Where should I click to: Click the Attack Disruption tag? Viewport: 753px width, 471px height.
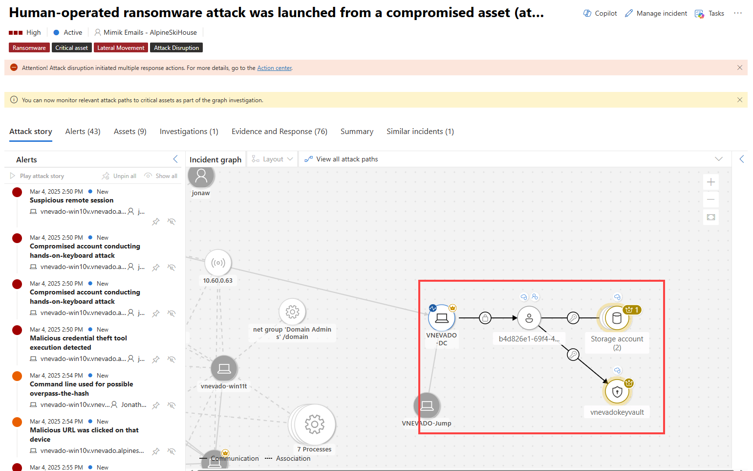[176, 48]
